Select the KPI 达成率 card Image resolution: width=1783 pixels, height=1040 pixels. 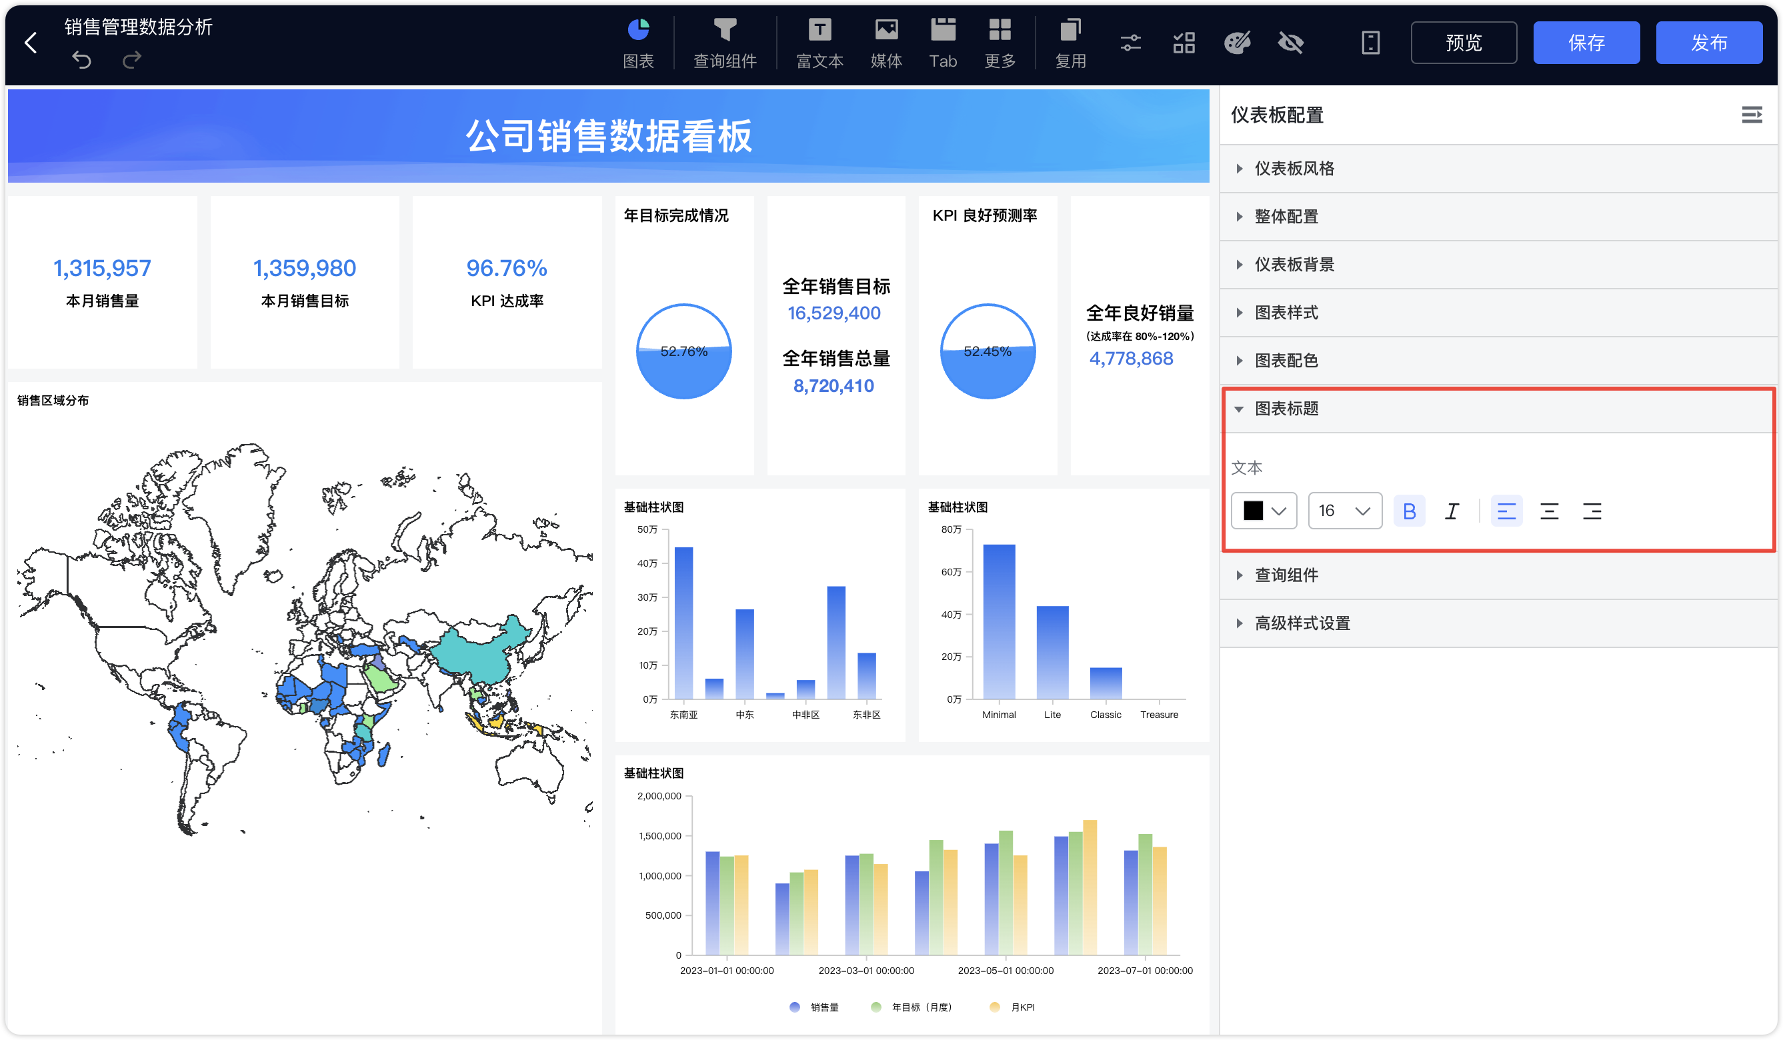tap(507, 282)
